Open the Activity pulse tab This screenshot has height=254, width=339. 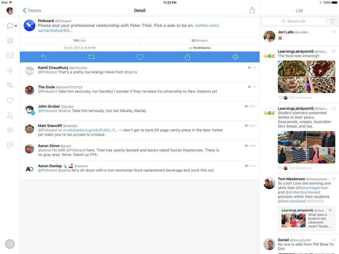10,71
